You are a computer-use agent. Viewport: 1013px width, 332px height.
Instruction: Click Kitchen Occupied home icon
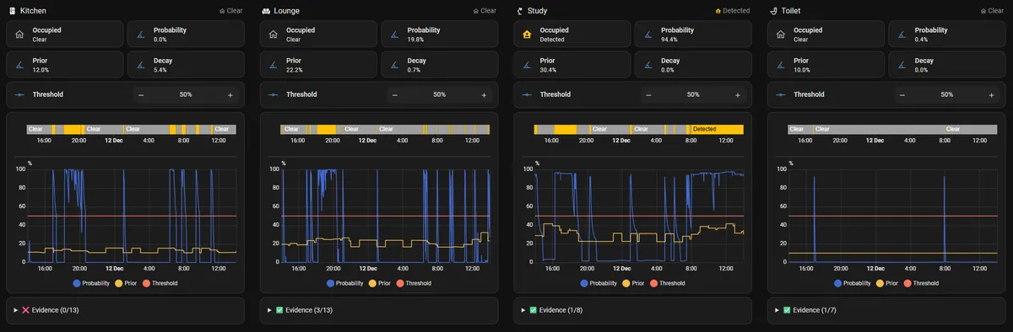tap(20, 35)
